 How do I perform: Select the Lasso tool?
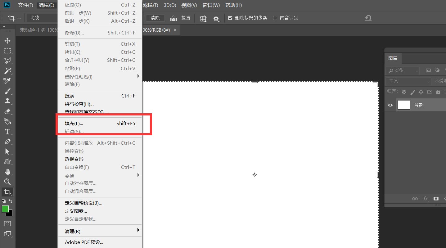(7, 61)
